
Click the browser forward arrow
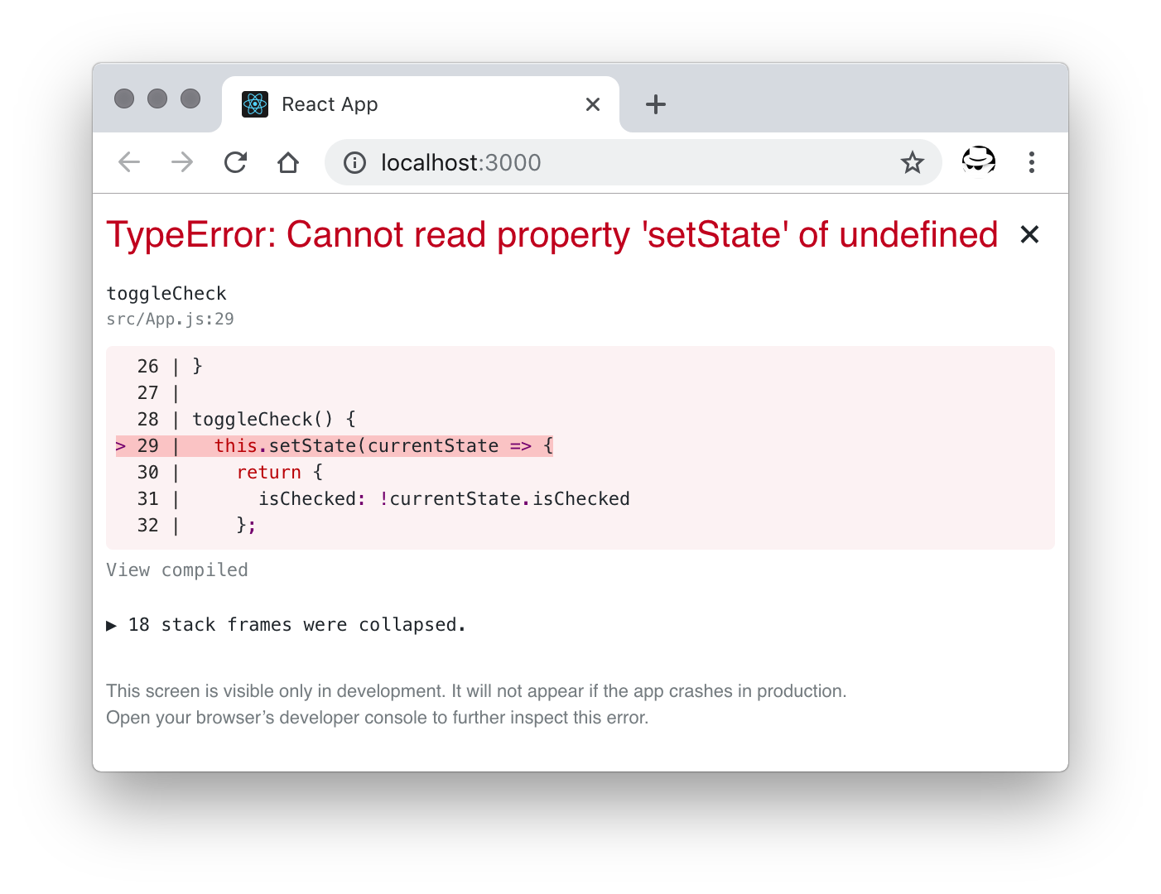(x=182, y=162)
